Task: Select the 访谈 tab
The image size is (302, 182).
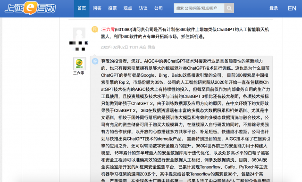Action: click(x=143, y=8)
